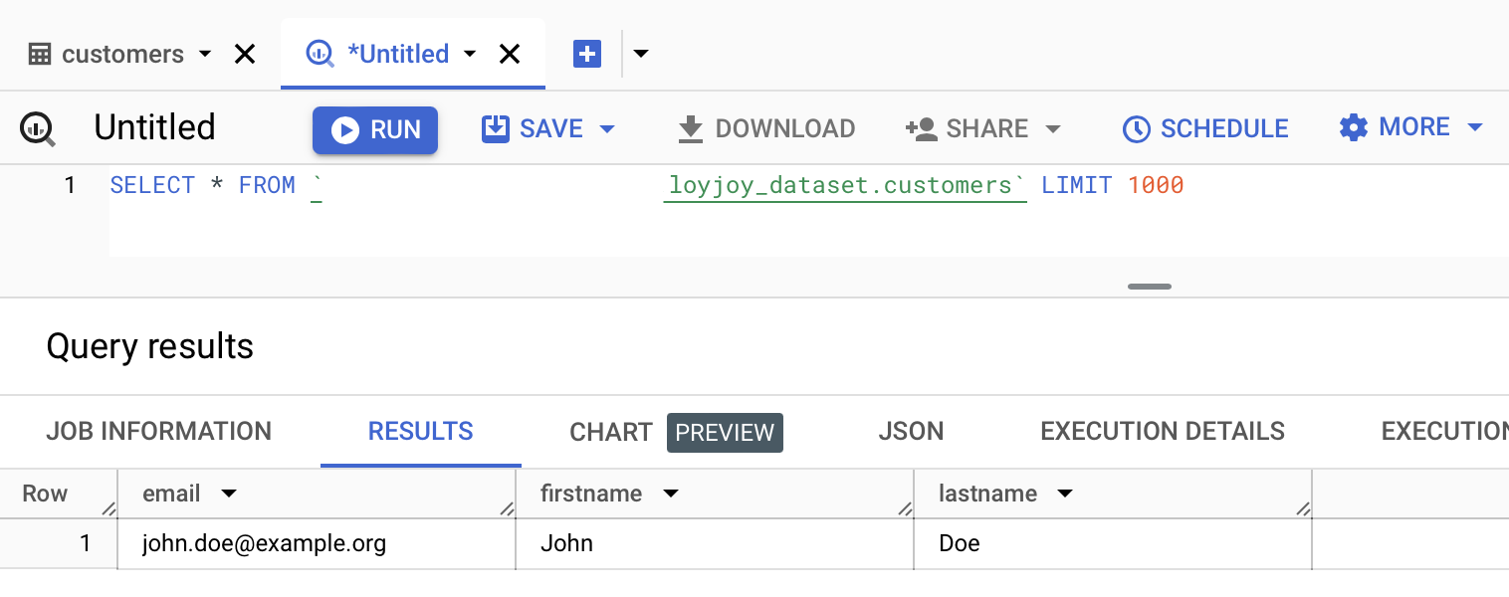Open the Execution Details tab
The image size is (1509, 597).
click(x=1162, y=432)
